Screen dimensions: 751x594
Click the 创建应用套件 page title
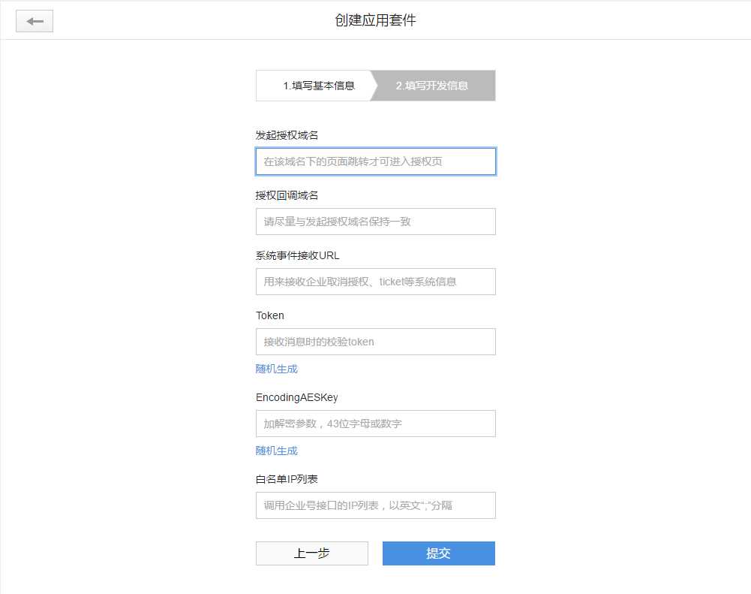tap(375, 20)
